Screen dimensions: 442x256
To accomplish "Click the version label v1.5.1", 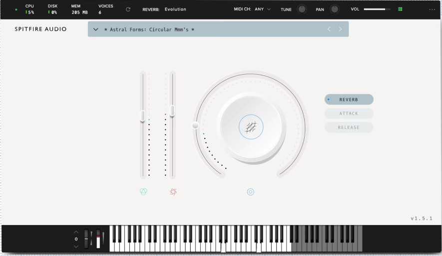I will coord(422,218).
